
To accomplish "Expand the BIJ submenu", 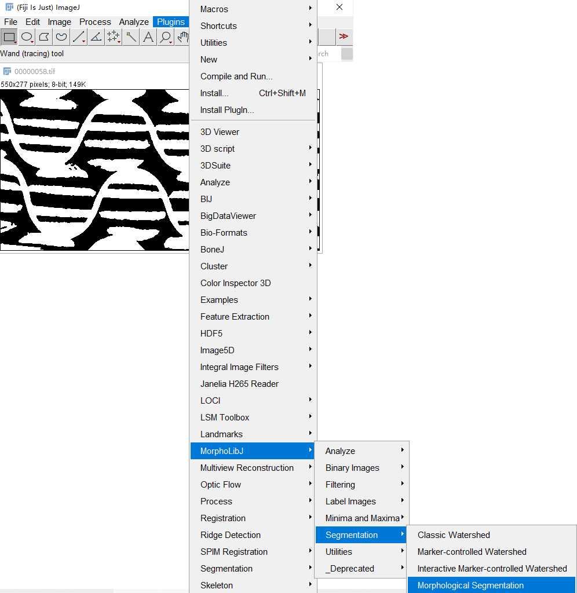I will pyautogui.click(x=253, y=199).
